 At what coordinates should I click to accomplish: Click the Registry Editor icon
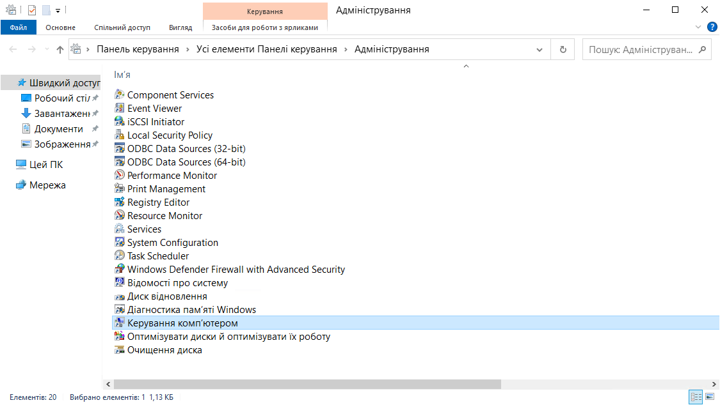(x=119, y=202)
